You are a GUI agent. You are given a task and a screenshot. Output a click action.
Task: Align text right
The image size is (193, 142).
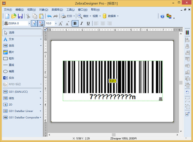tap(109, 23)
